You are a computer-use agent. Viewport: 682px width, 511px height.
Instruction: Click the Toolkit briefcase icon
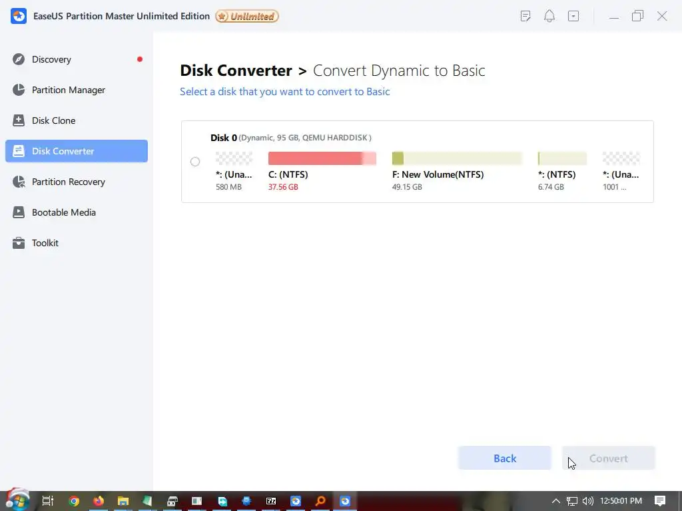point(19,243)
